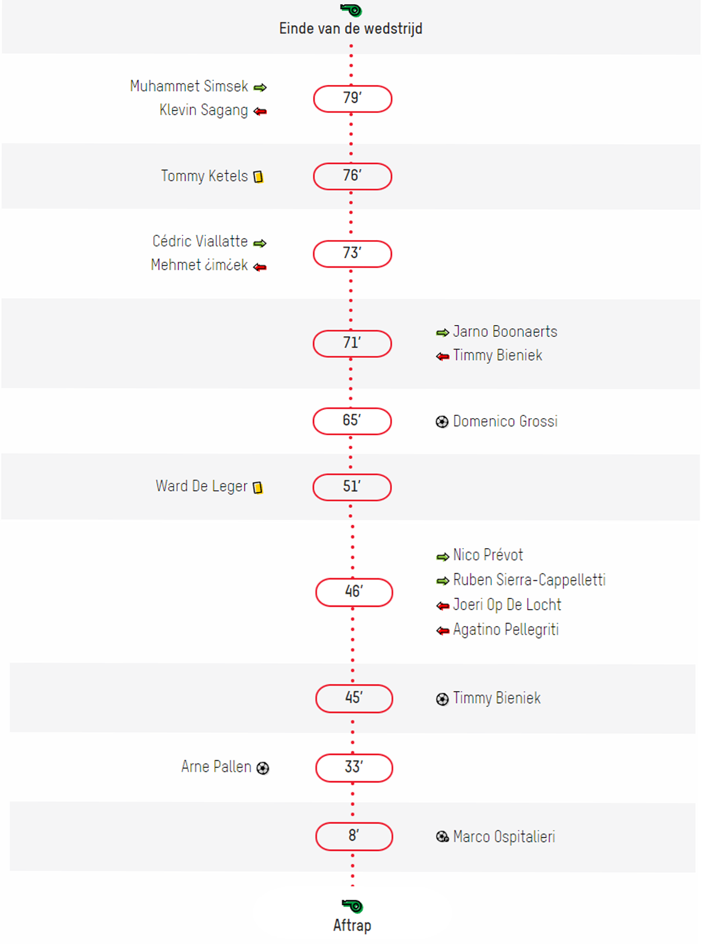Click the red substitution arrow beside Klevin Sagang

(260, 111)
